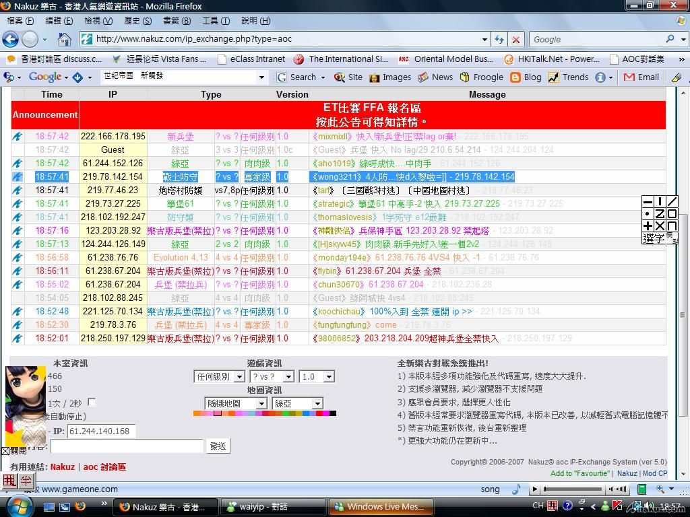Click the join icon for IP 222.166.178.195
690x517 pixels.
(x=17, y=136)
